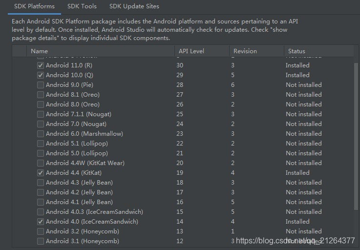Sort by the Name column header
Image resolution: width=360 pixels, height=250 pixels.
click(101, 51)
